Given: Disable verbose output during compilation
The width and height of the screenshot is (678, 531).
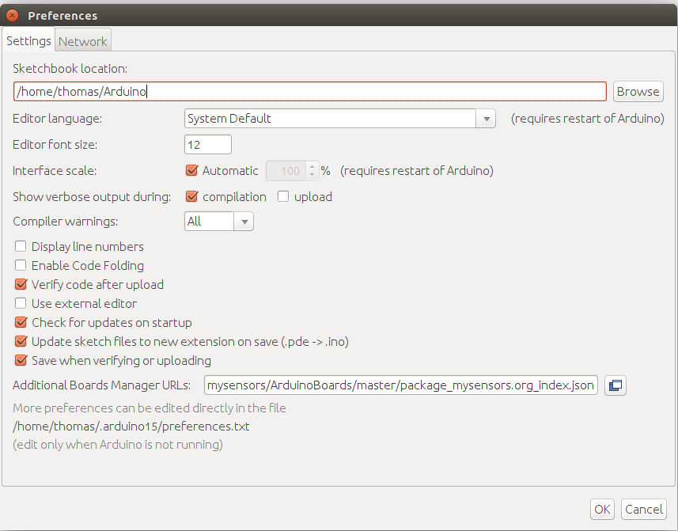Looking at the screenshot, I should click(x=191, y=196).
